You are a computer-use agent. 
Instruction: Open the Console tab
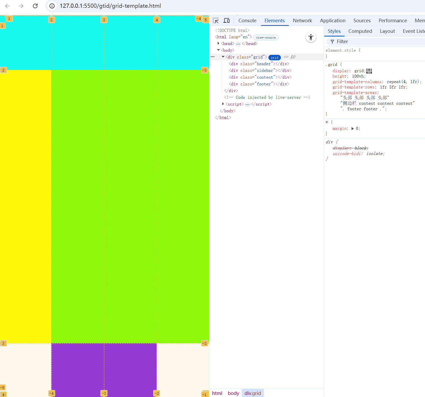pyautogui.click(x=247, y=20)
